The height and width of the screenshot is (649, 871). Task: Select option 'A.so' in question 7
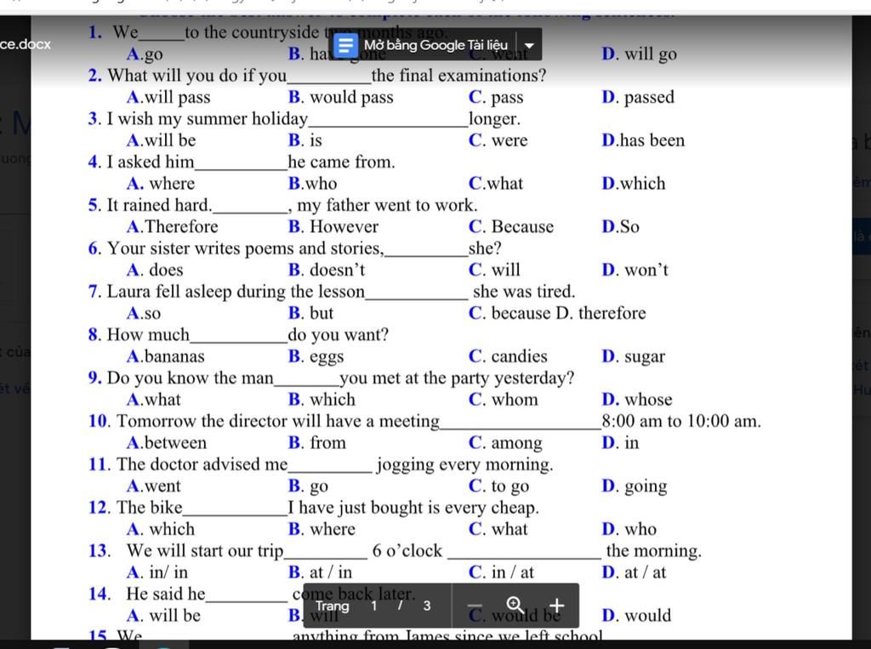point(144,313)
